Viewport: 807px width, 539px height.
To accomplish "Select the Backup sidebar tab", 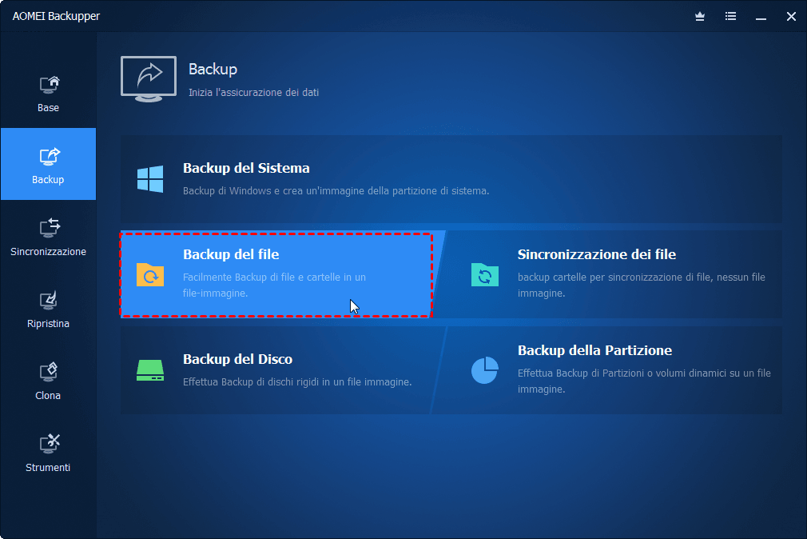I will (x=49, y=164).
